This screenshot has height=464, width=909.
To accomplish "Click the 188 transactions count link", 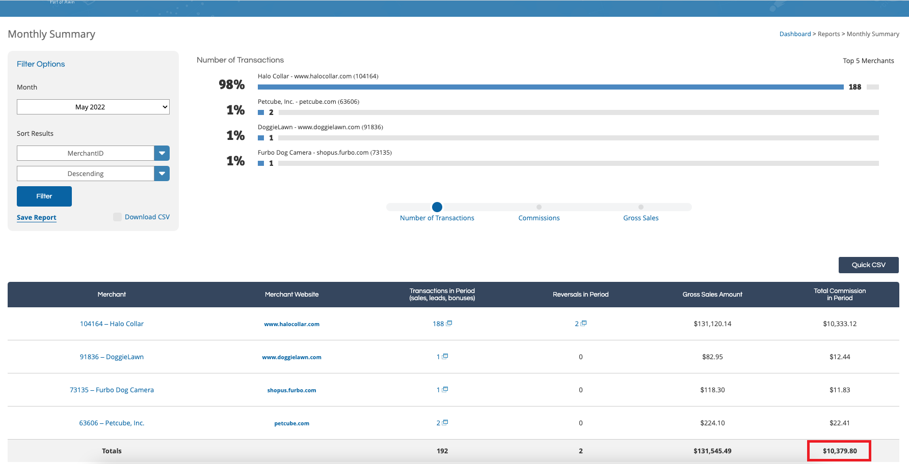I will (x=438, y=324).
